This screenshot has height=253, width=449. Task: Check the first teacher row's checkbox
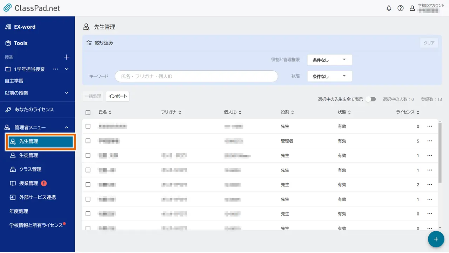tap(88, 126)
